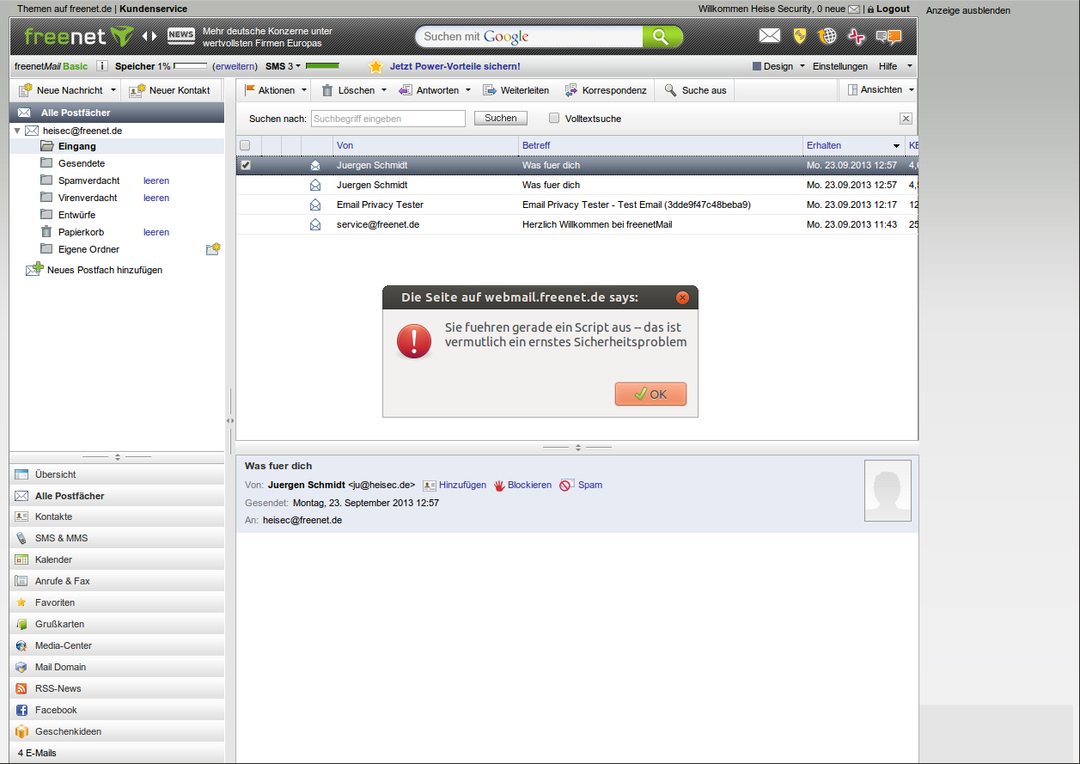Click leeren next to Spamverdacht
Viewport: 1080px width, 764px height.
click(x=156, y=180)
